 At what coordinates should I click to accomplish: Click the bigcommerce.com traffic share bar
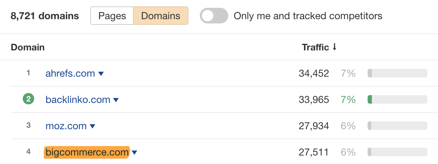pos(397,152)
